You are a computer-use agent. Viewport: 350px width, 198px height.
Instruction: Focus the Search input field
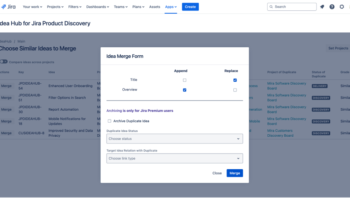[x=294, y=7]
